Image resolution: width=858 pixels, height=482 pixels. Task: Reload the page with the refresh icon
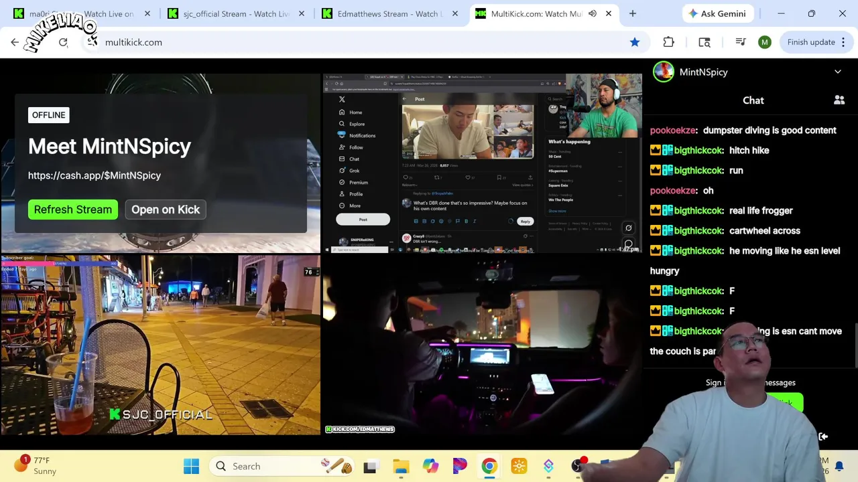point(63,42)
